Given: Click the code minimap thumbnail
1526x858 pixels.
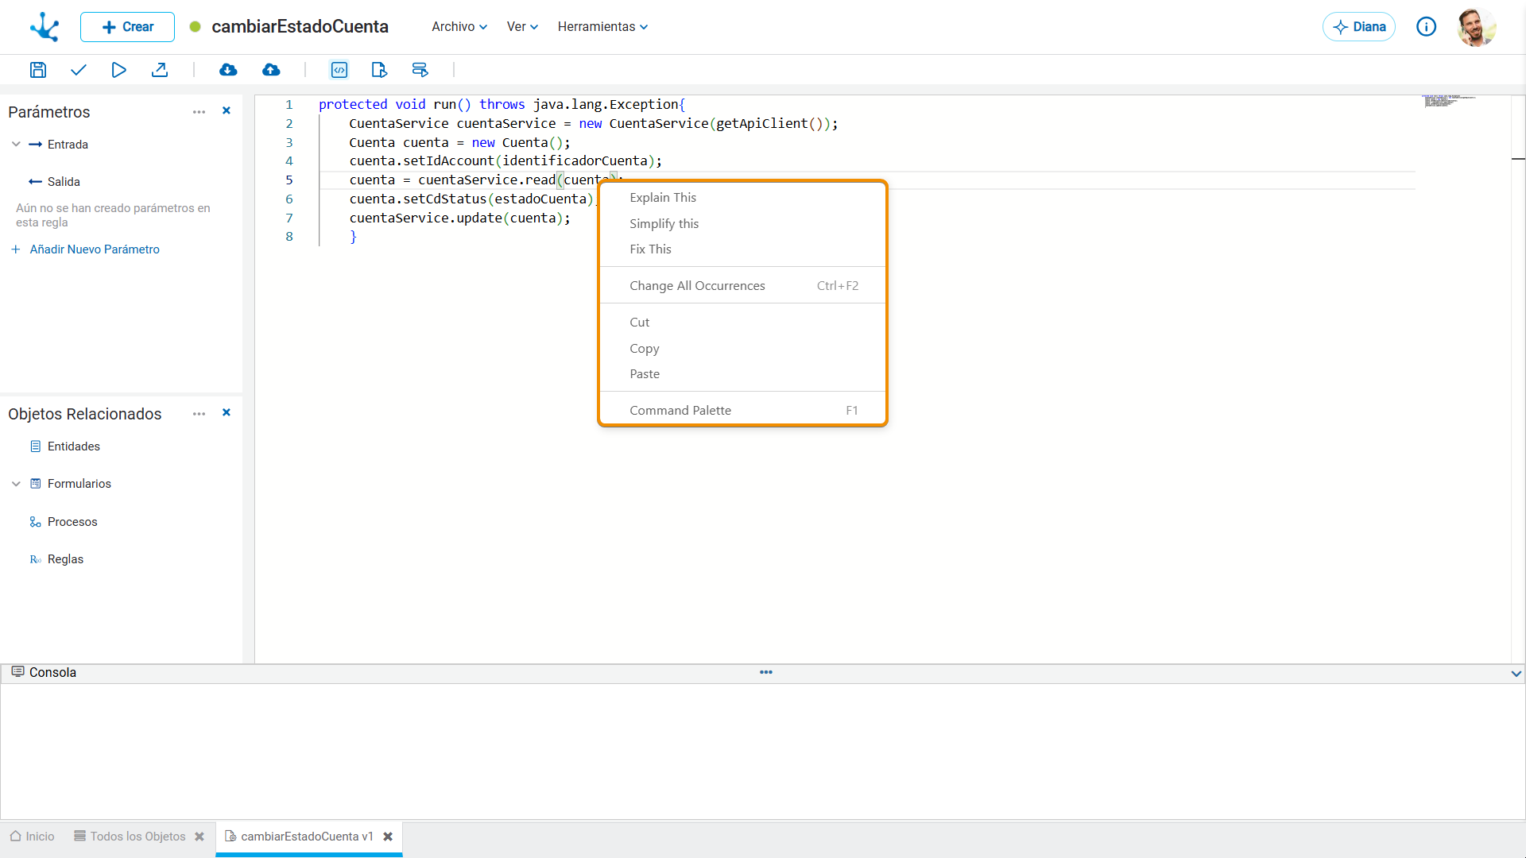Looking at the screenshot, I should [1448, 101].
